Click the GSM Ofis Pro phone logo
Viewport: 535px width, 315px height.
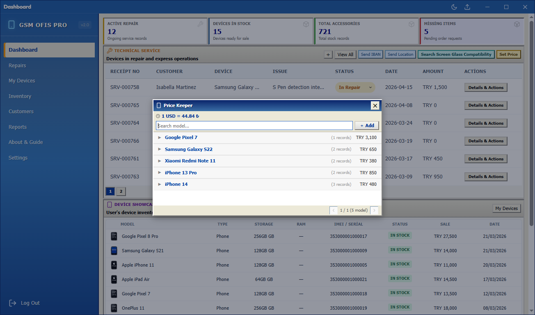coord(11,25)
